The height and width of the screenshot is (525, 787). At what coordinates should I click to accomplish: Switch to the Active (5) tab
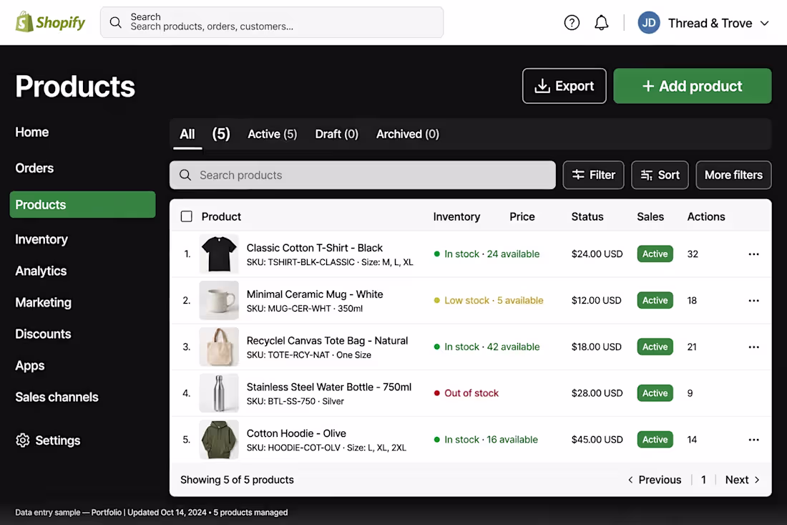(x=272, y=134)
